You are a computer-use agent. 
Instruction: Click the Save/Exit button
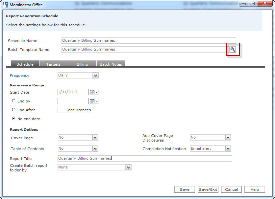point(208,189)
